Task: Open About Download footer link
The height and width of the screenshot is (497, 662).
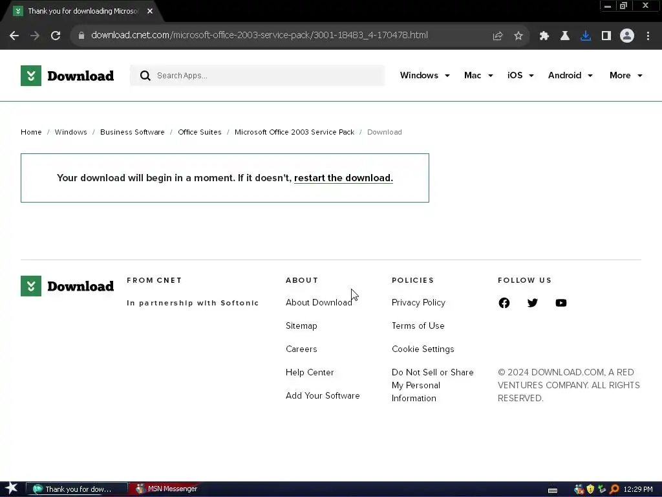Action: click(x=319, y=303)
